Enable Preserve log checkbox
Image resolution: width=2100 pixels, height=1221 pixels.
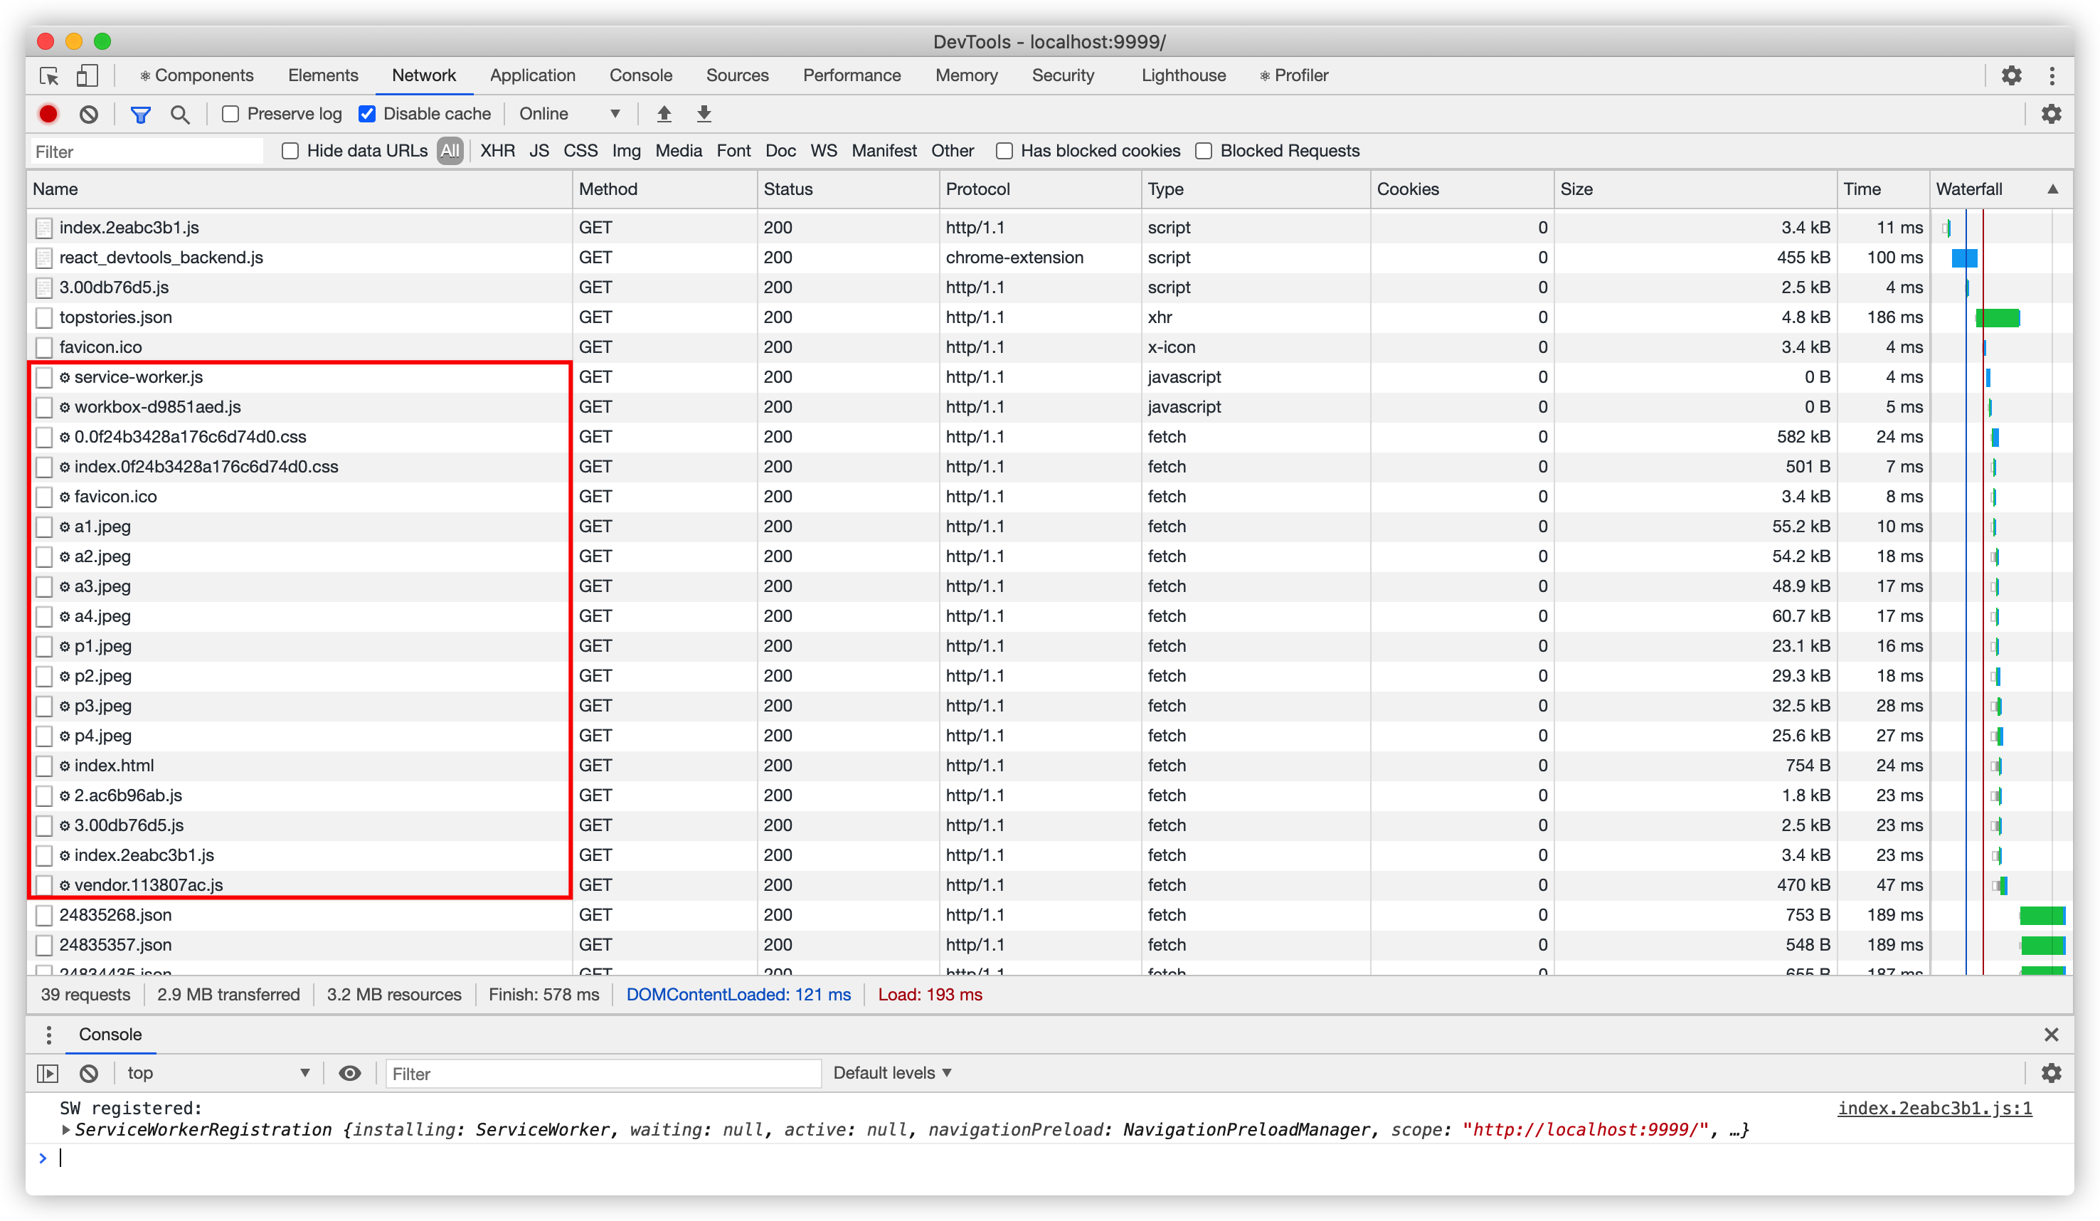tap(230, 114)
